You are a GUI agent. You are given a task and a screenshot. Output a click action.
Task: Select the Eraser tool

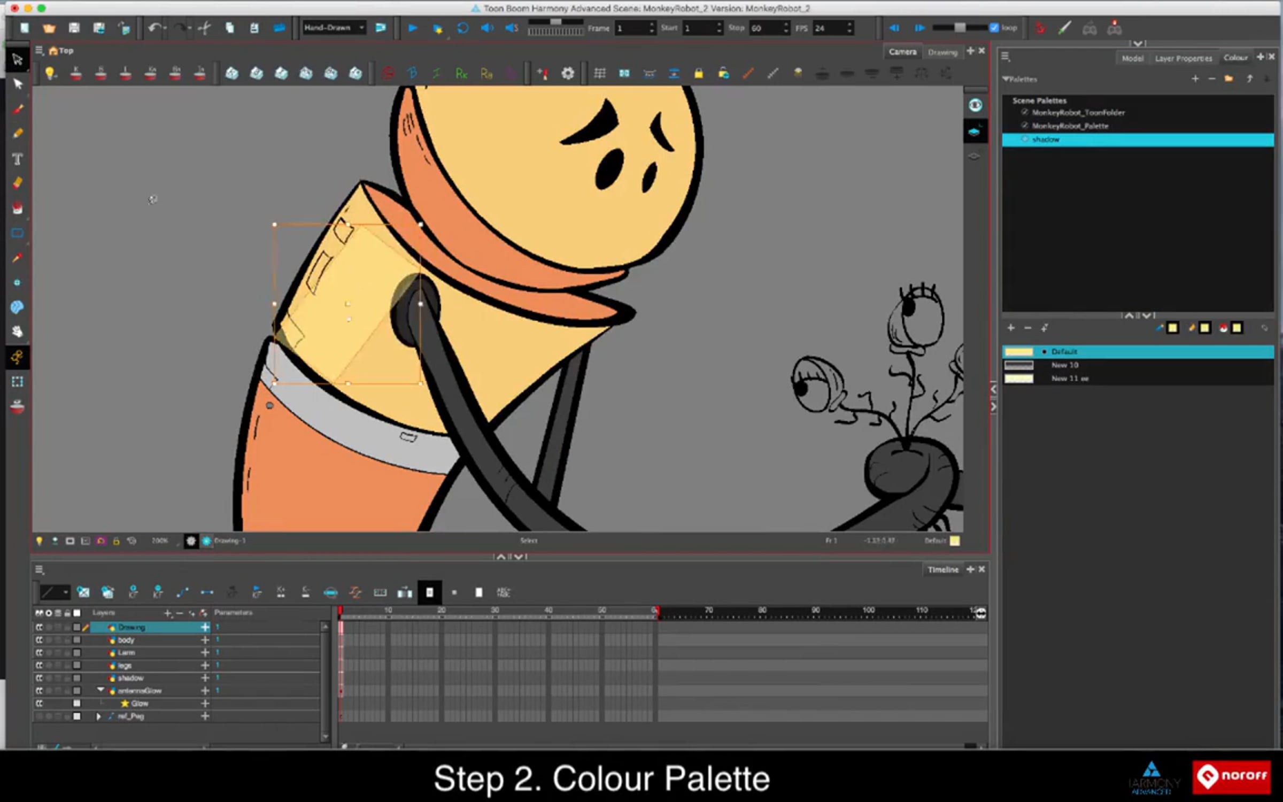point(18,183)
